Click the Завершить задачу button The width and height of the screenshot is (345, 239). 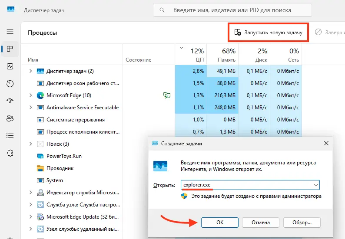coord(329,33)
